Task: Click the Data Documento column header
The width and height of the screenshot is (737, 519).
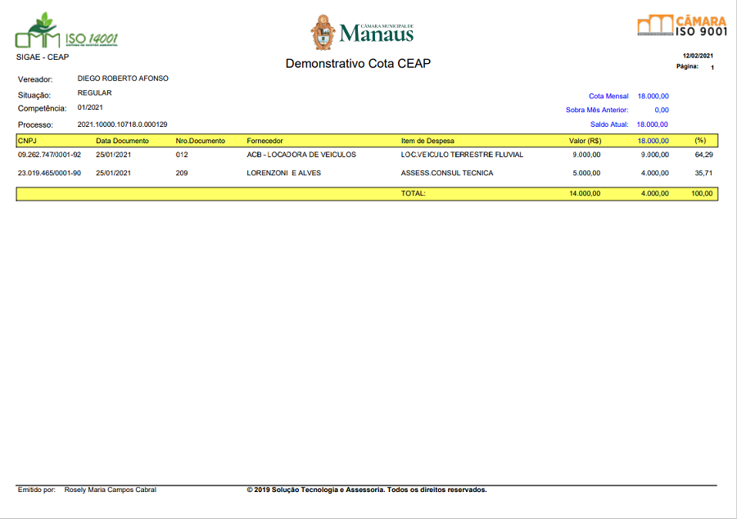Action: [122, 141]
